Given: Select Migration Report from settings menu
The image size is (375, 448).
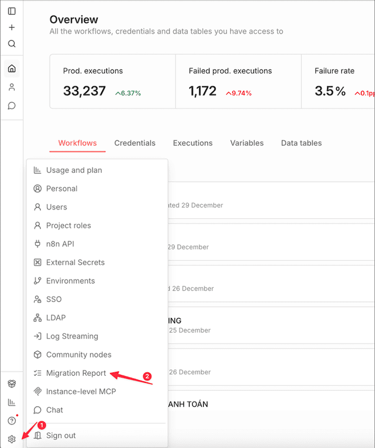Looking at the screenshot, I should click(76, 373).
